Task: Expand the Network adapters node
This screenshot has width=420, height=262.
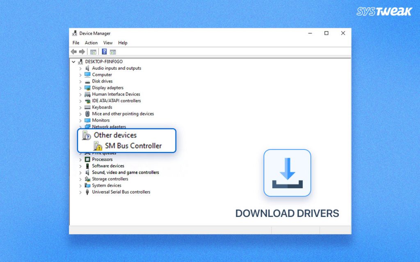Action: pos(80,126)
